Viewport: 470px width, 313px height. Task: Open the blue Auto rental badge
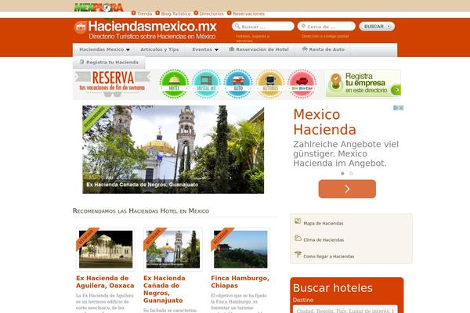(238, 84)
